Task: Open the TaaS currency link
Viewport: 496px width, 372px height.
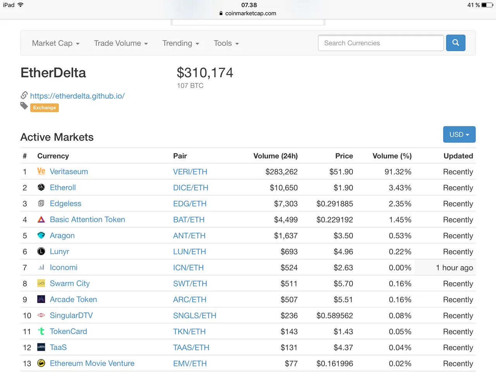Action: (58, 348)
